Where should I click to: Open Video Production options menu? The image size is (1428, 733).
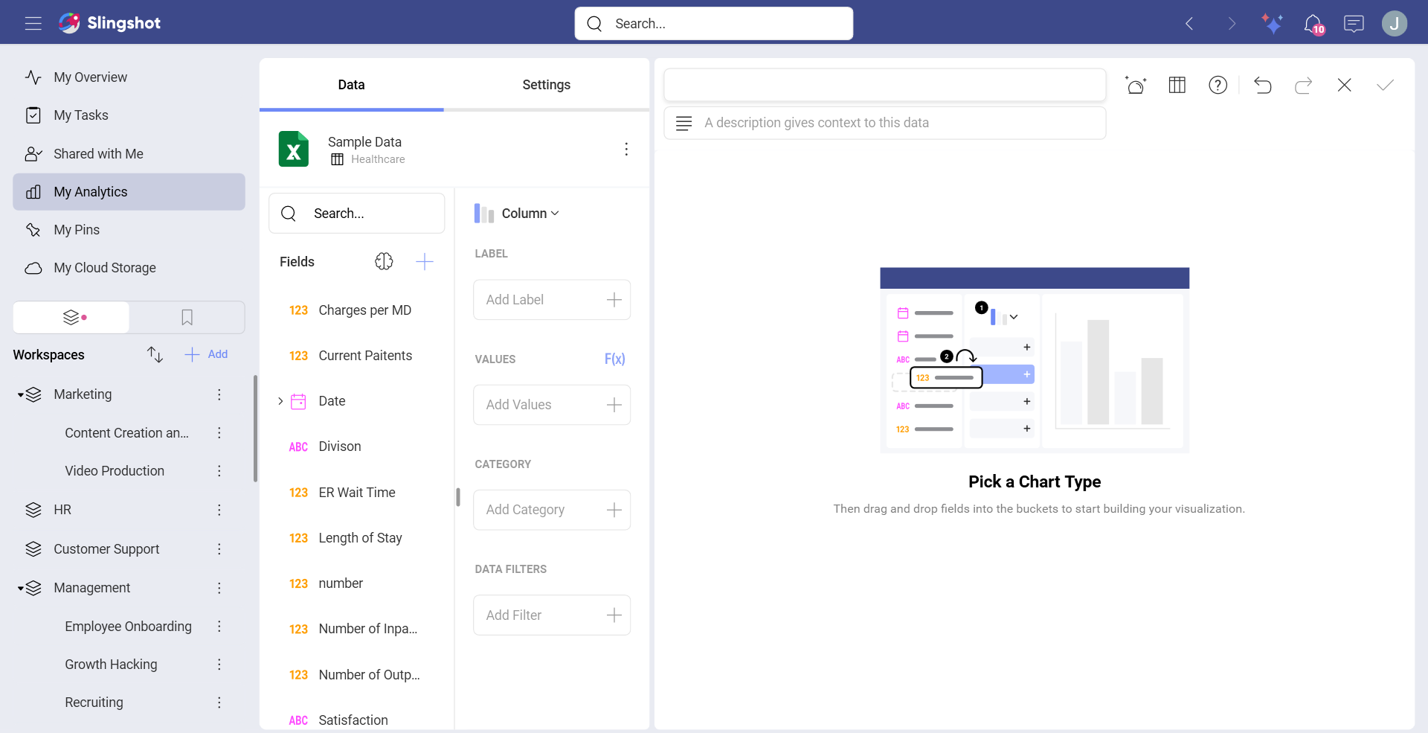tap(219, 471)
